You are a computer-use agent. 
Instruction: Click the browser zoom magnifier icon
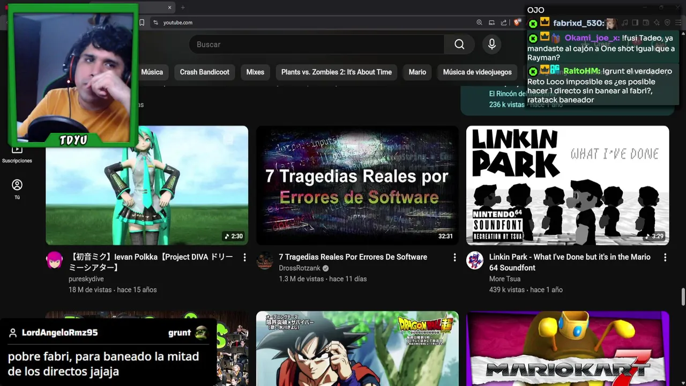coord(479,23)
